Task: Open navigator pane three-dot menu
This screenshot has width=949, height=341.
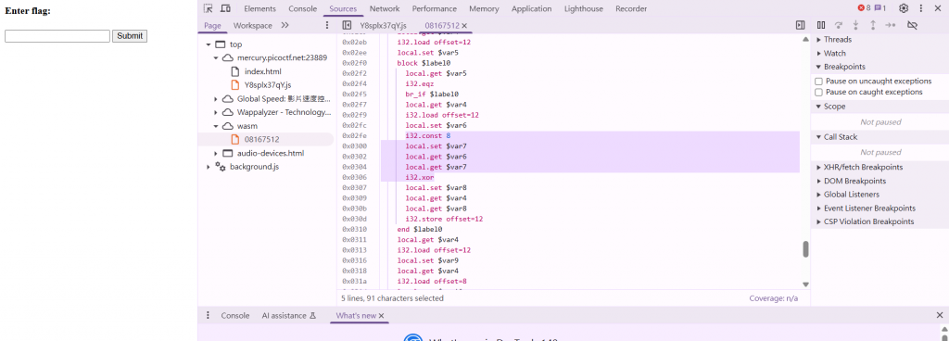Action: pyautogui.click(x=327, y=25)
